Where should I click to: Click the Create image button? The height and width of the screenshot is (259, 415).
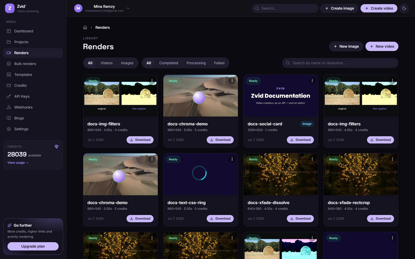pyautogui.click(x=339, y=8)
